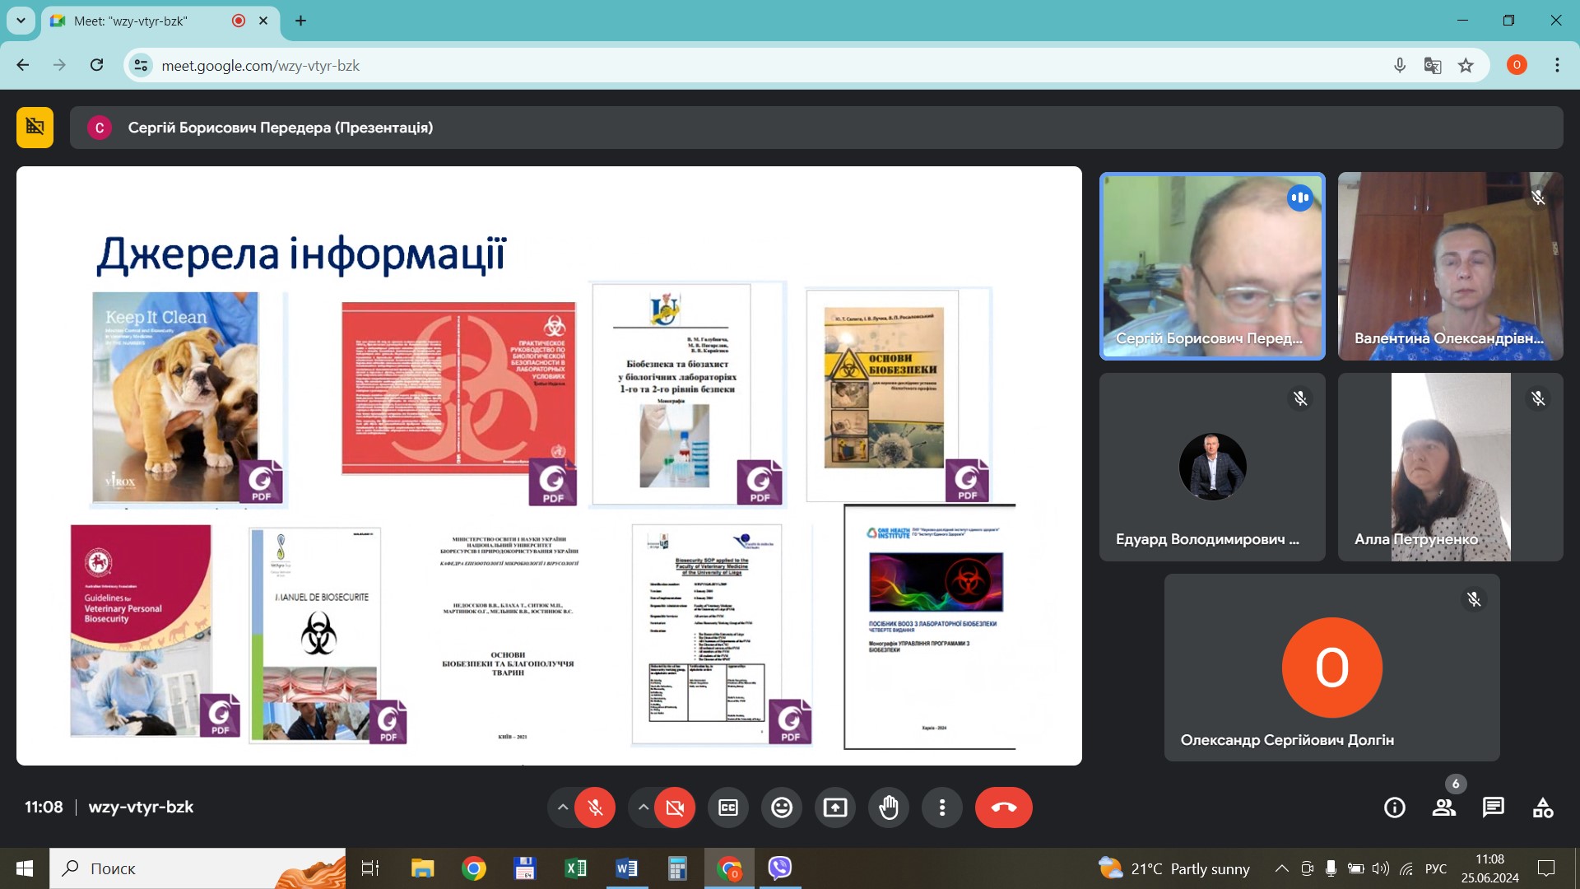Open the Windows Start menu
This screenshot has width=1580, height=889.
(x=25, y=868)
